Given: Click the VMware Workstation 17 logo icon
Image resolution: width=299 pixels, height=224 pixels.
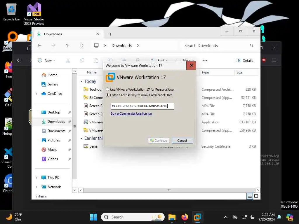Looking at the screenshot, I should point(110,77).
